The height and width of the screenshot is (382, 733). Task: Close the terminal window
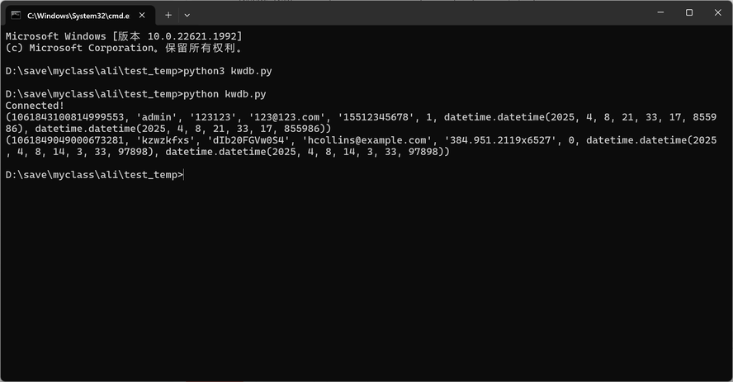click(718, 12)
